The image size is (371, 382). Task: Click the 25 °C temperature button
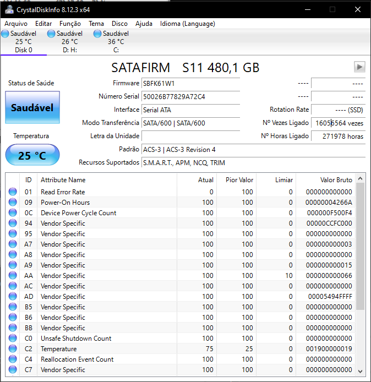(32, 155)
